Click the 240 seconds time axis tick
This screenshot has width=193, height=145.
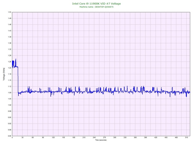(x=94, y=138)
